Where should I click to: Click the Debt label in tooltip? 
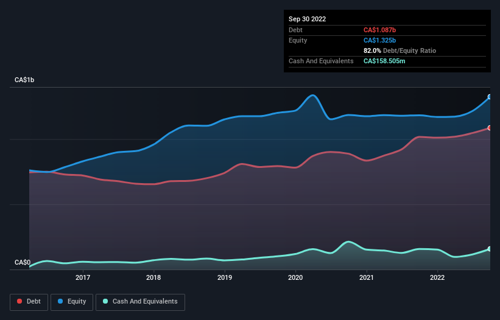pyautogui.click(x=295, y=30)
